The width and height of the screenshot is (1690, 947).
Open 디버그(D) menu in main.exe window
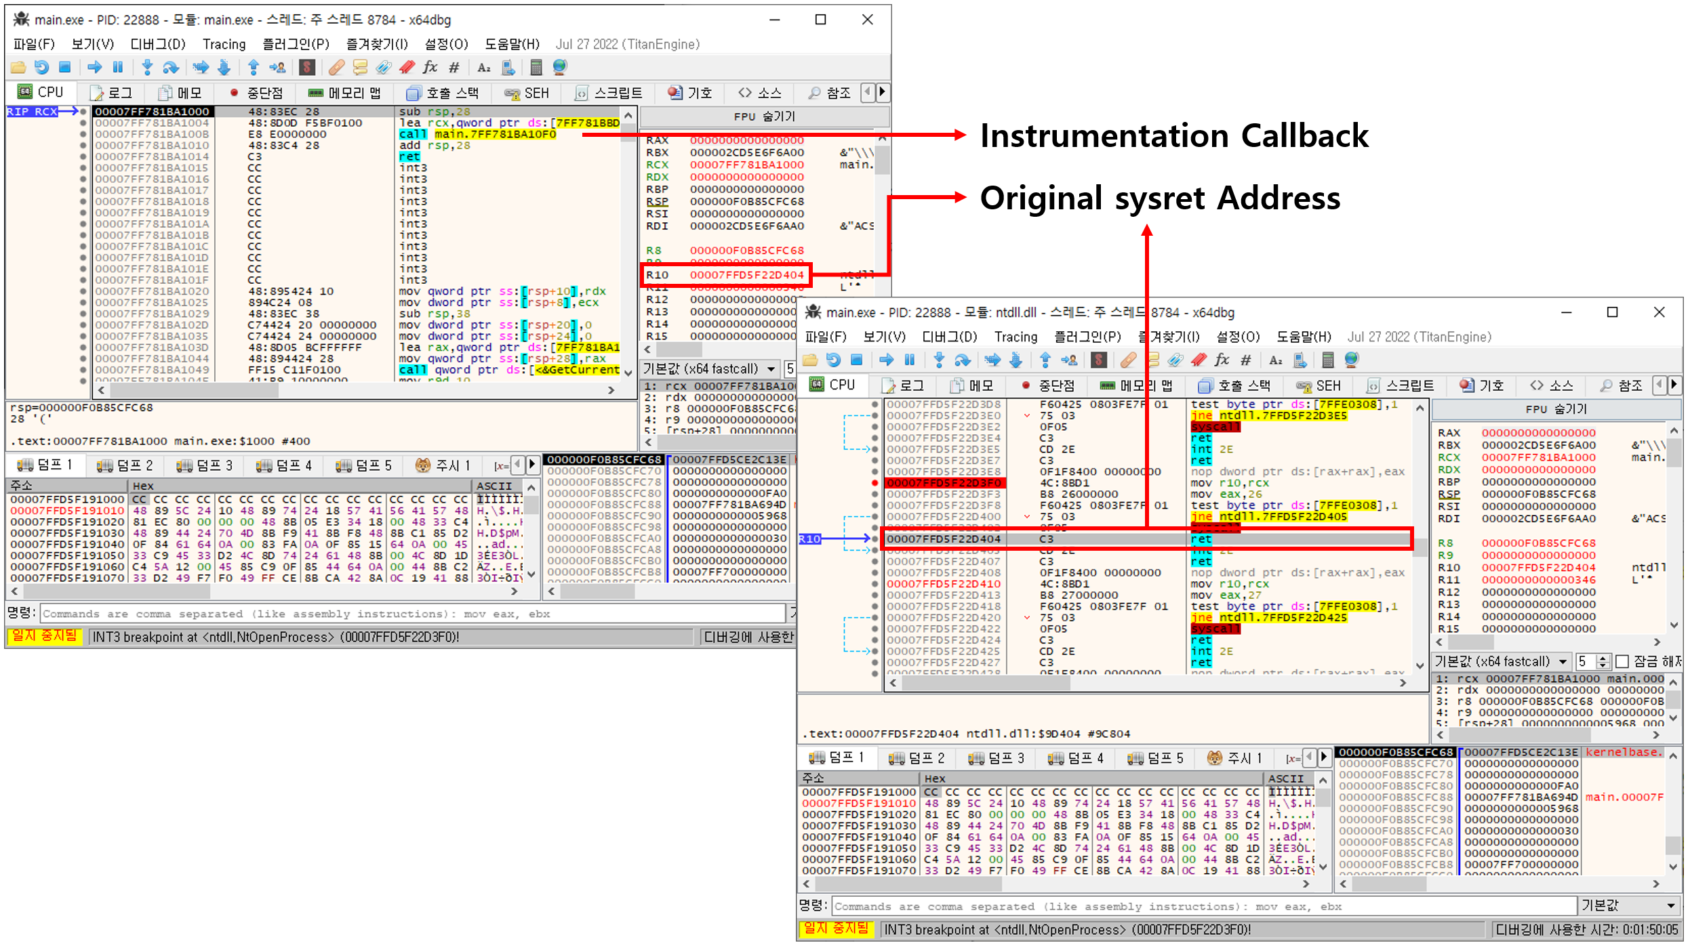[x=157, y=44]
